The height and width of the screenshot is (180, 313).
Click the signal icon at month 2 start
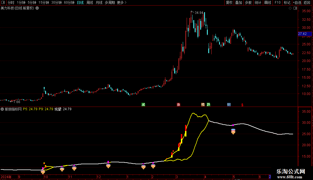pos(153,166)
